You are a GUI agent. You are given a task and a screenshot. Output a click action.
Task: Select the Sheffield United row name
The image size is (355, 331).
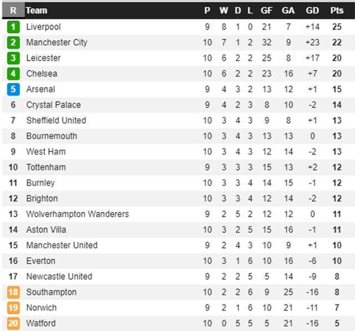pyautogui.click(x=56, y=121)
